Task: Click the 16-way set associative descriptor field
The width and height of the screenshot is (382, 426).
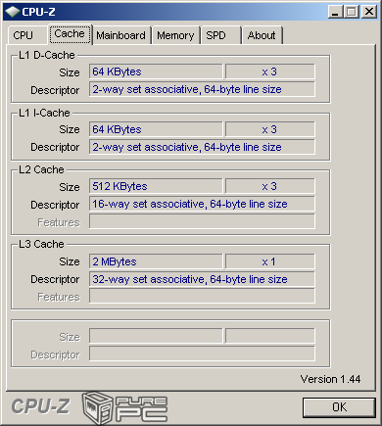Action: click(202, 204)
